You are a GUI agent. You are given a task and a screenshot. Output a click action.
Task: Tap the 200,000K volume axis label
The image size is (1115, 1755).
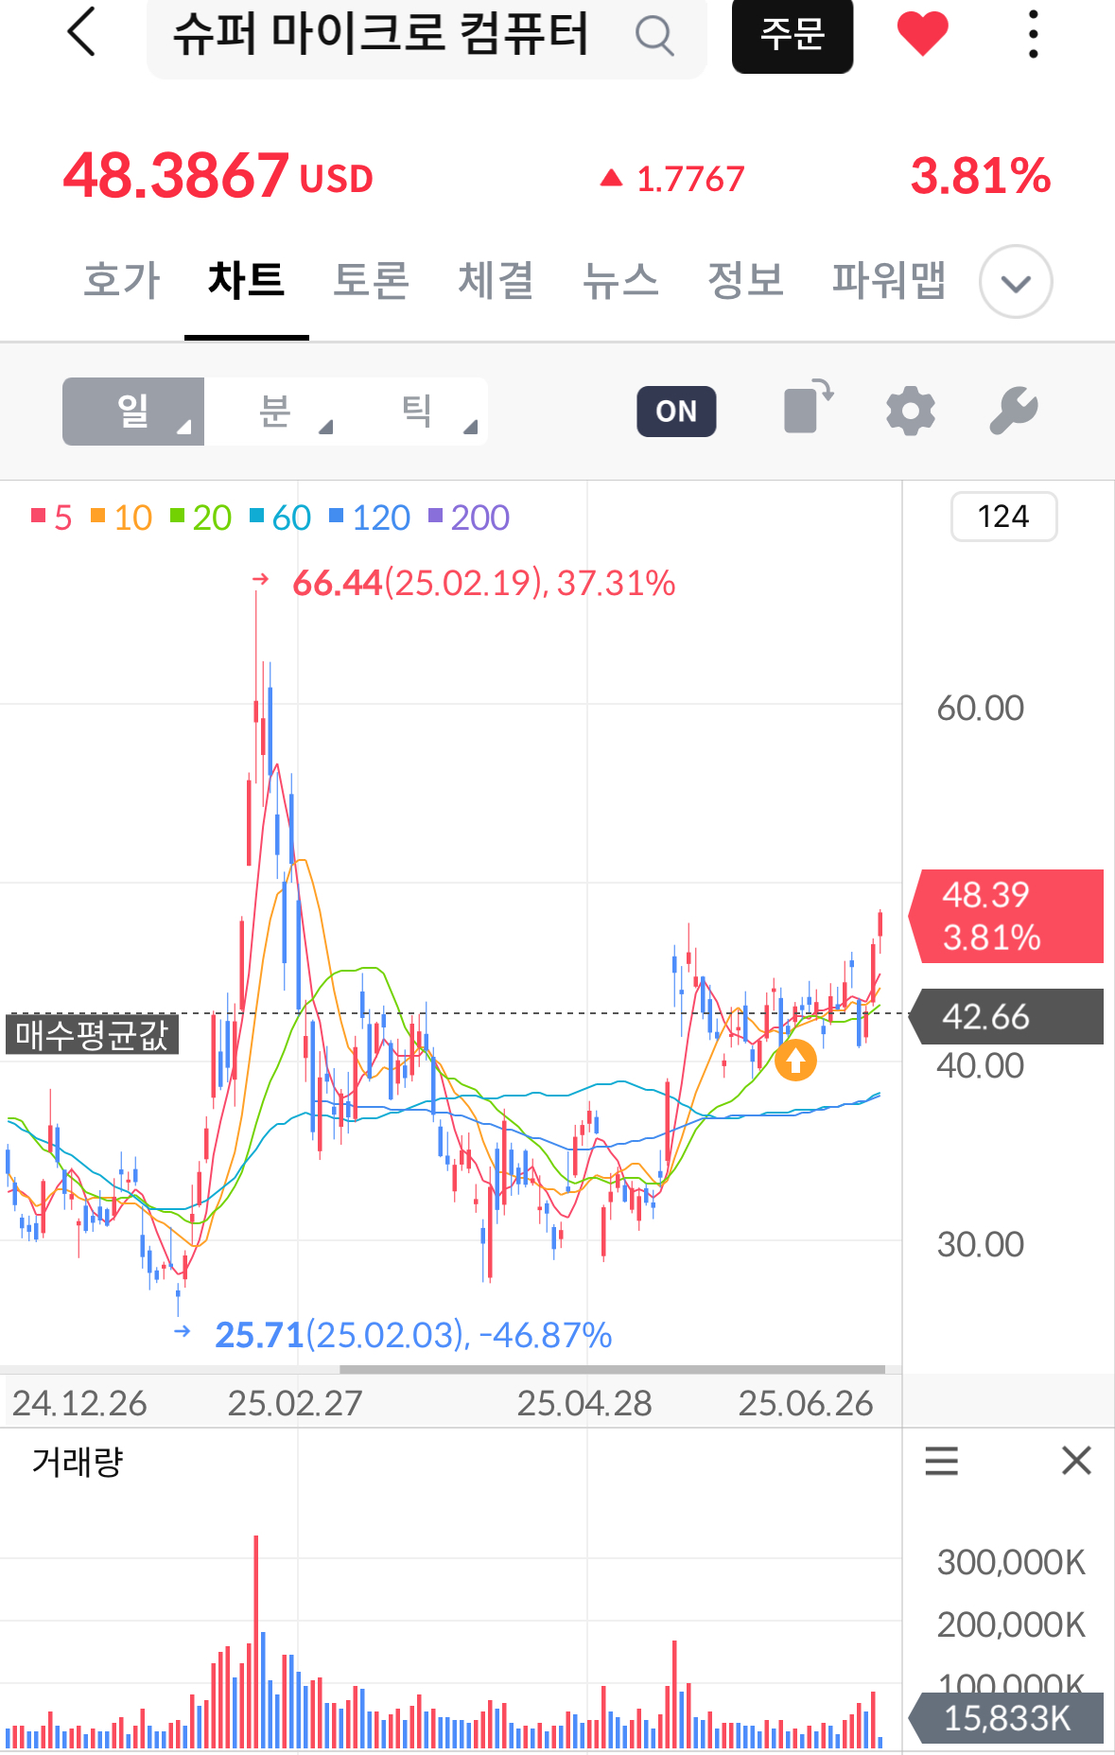1011,1624
